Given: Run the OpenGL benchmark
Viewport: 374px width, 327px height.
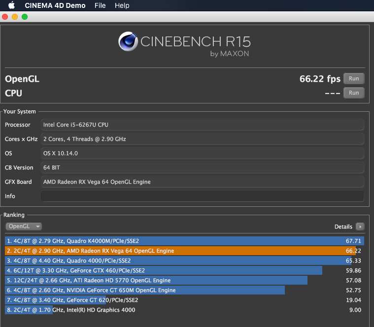Looking at the screenshot, I should pos(354,79).
